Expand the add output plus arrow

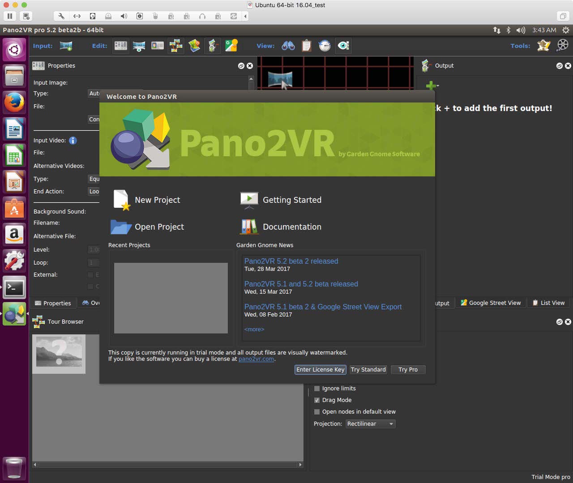pos(438,85)
